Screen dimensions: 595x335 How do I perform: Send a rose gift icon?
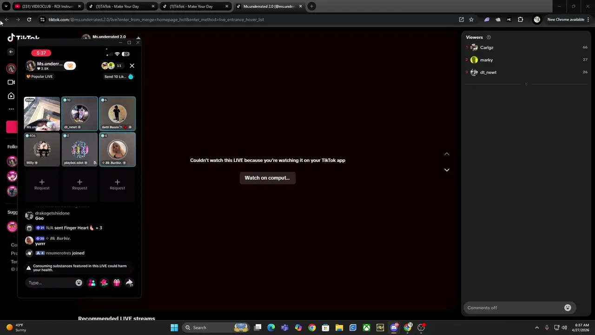point(104,282)
